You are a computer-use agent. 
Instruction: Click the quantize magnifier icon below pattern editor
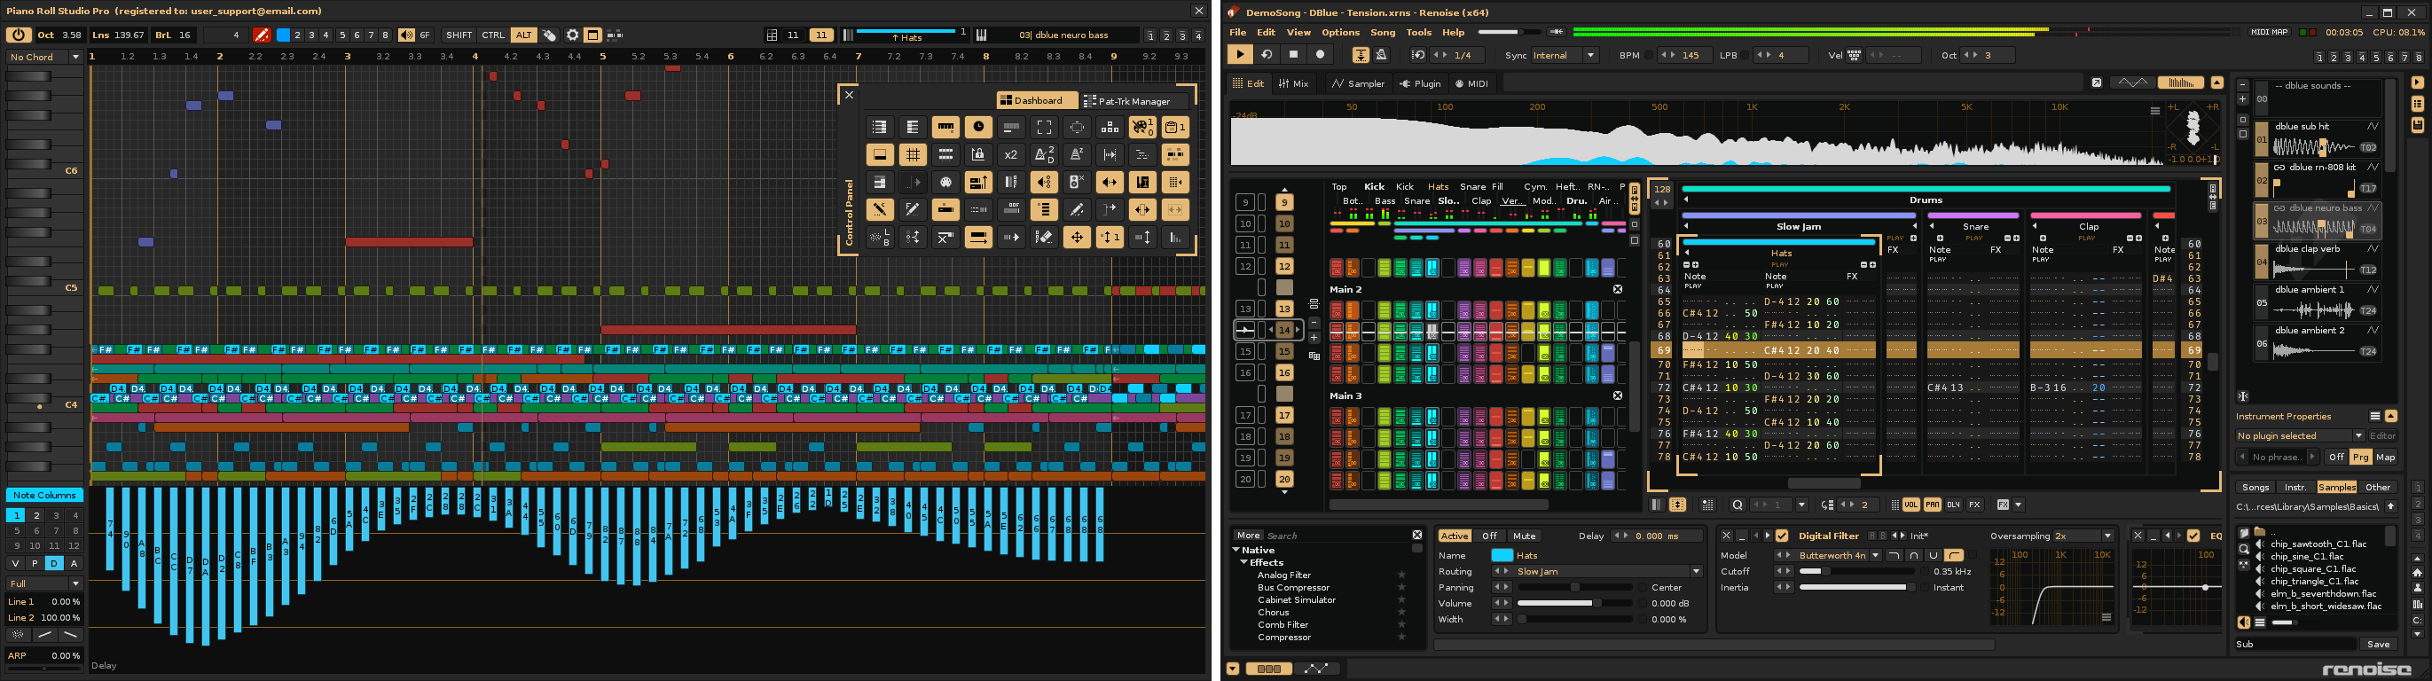[x=1738, y=505]
